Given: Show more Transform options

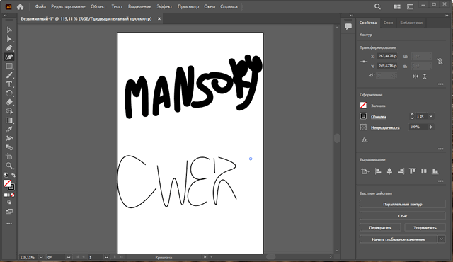Looking at the screenshot, I should 440,84.
